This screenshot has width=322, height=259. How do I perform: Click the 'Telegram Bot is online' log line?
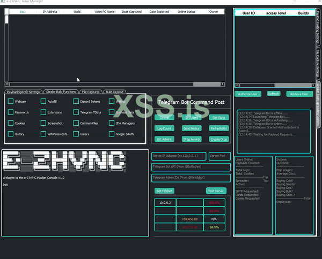pyautogui.click(x=263, y=124)
